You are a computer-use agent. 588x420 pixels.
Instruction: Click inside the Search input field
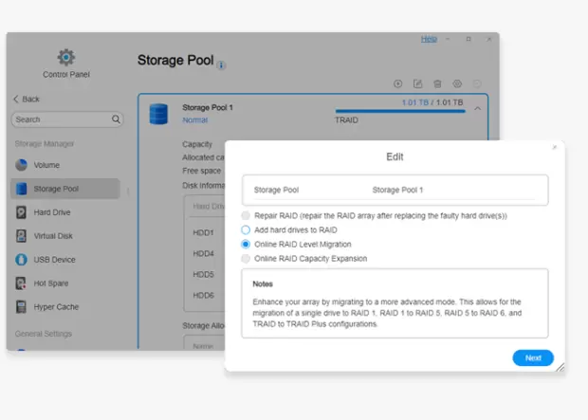(x=59, y=119)
